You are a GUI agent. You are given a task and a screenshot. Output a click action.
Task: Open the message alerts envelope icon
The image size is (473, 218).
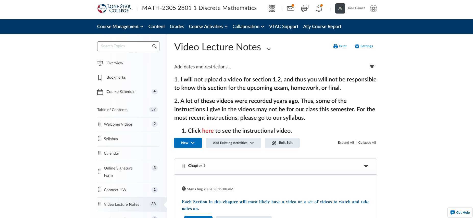pos(290,8)
